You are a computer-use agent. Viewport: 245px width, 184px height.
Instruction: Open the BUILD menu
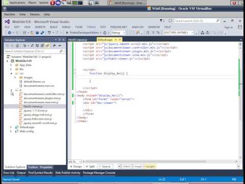pyautogui.click(x=54, y=27)
